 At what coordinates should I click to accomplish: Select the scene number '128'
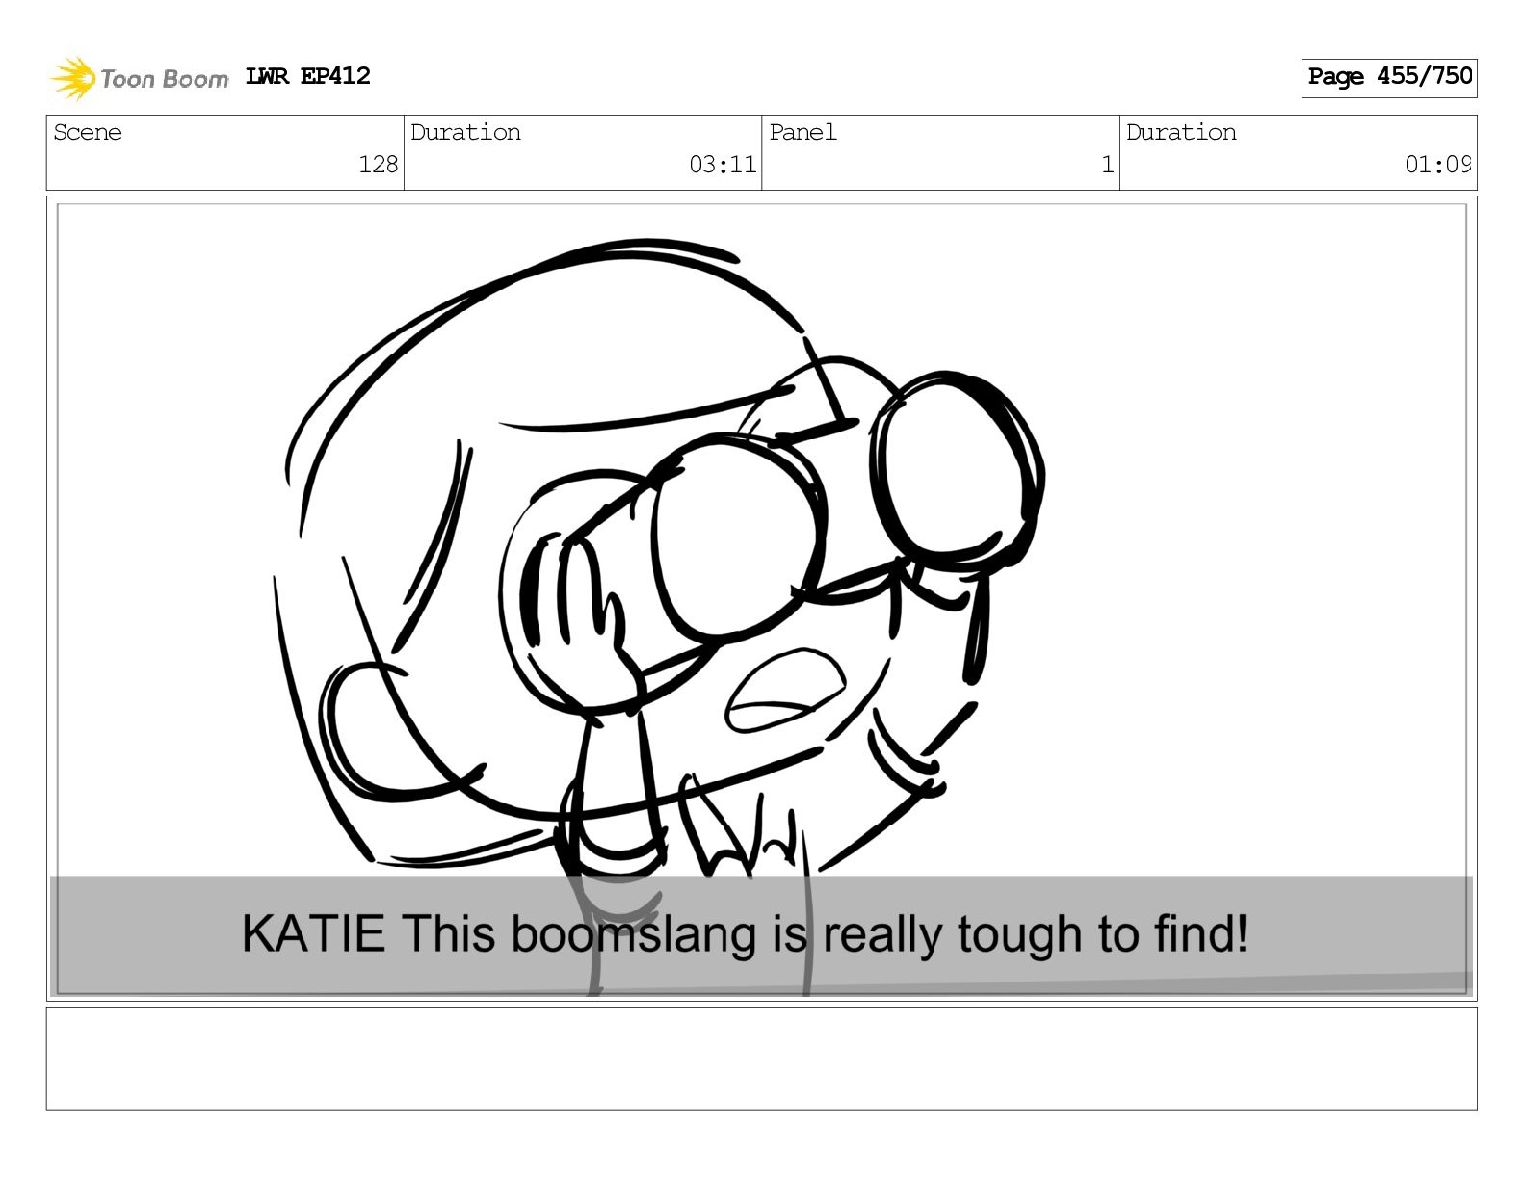379,165
